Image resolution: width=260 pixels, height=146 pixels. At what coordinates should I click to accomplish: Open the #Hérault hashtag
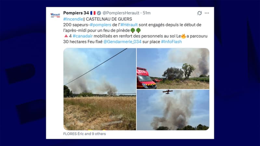[129, 25]
